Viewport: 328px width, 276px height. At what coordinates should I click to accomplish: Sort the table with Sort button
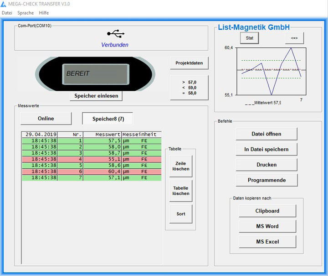pos(181,214)
